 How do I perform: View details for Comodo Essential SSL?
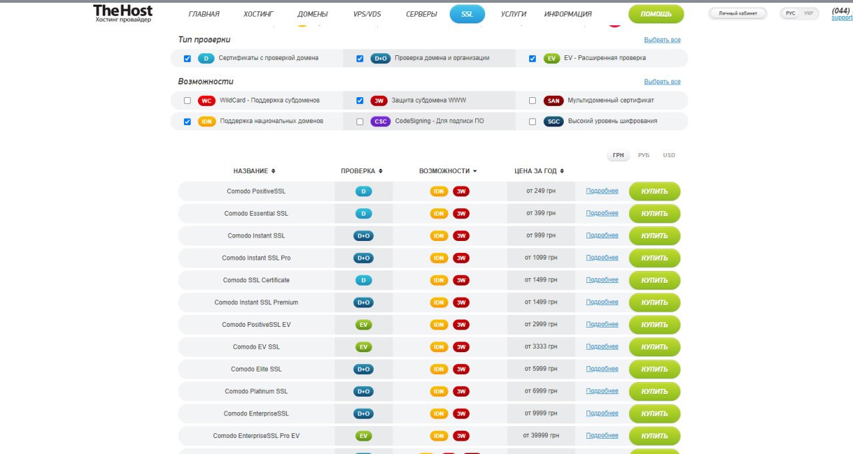(602, 213)
